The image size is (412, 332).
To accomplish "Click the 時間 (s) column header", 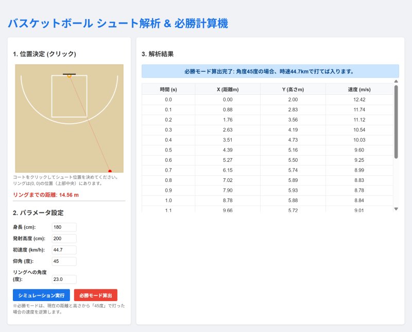I will point(168,90).
